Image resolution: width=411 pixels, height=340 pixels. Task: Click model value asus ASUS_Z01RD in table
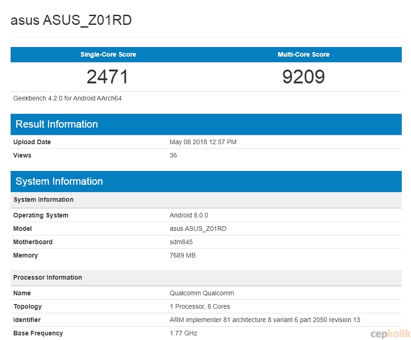[198, 229]
